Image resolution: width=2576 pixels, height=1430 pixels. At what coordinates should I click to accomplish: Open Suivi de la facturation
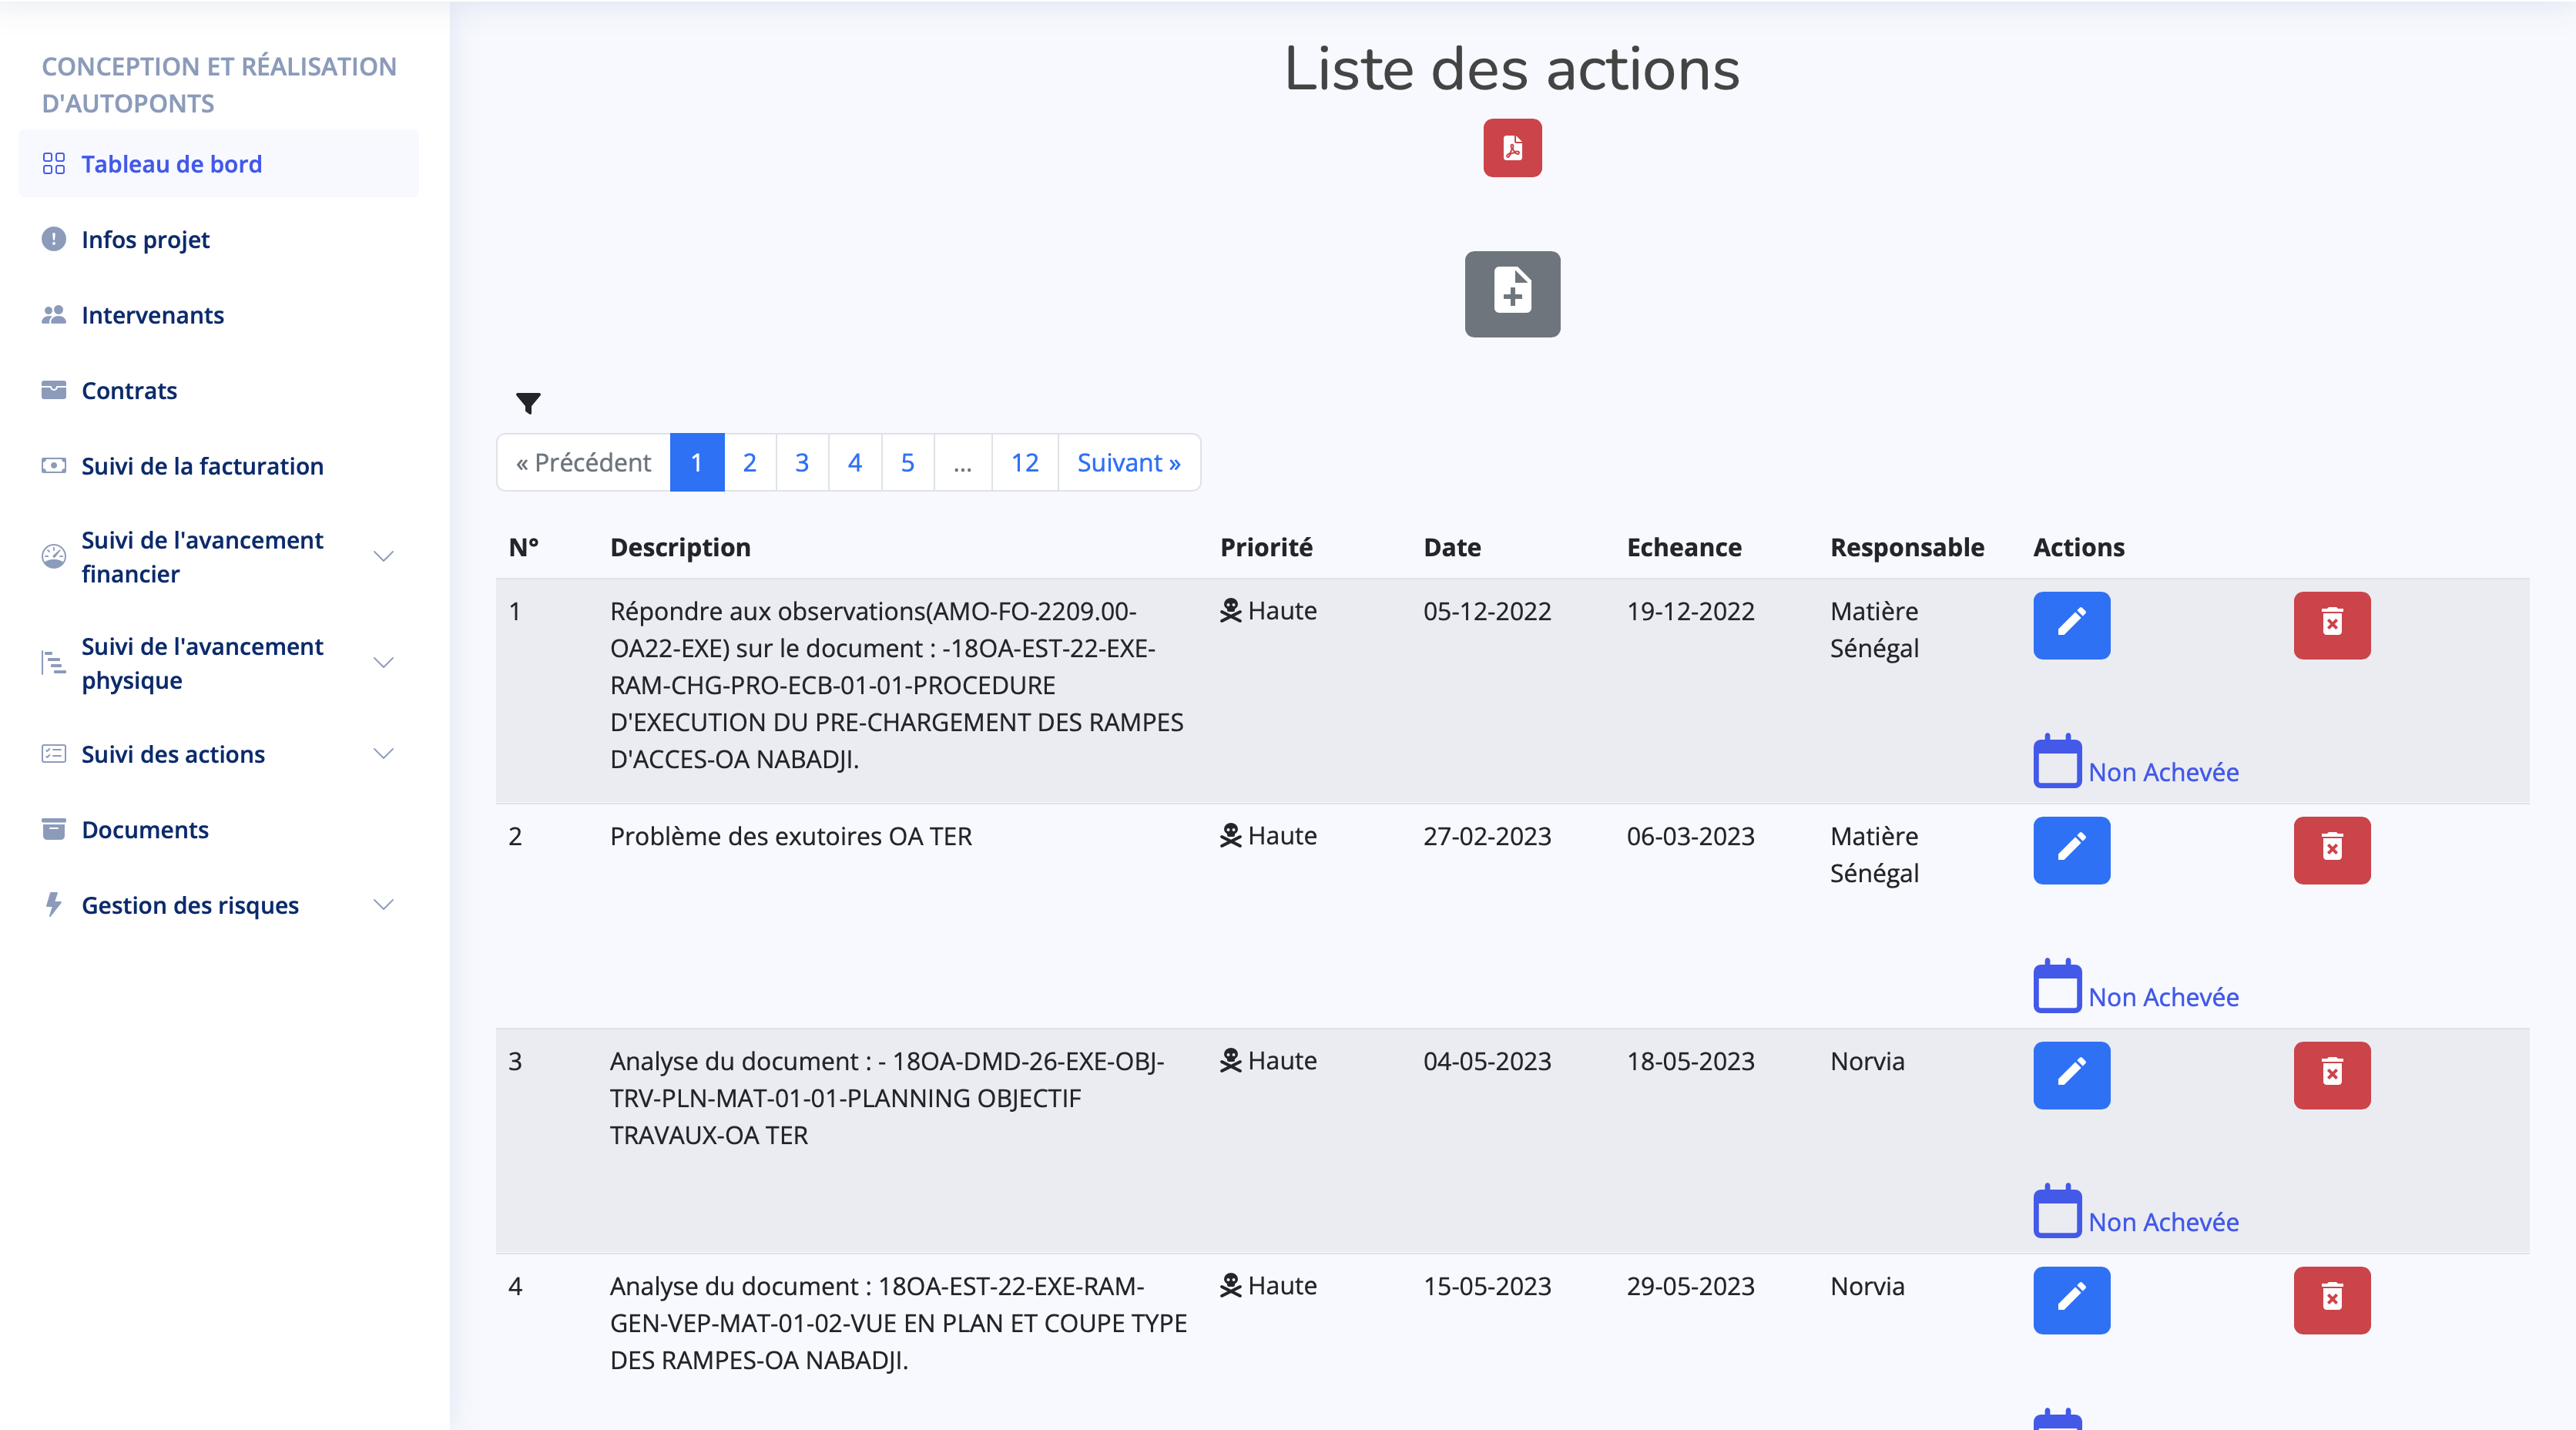coord(218,466)
